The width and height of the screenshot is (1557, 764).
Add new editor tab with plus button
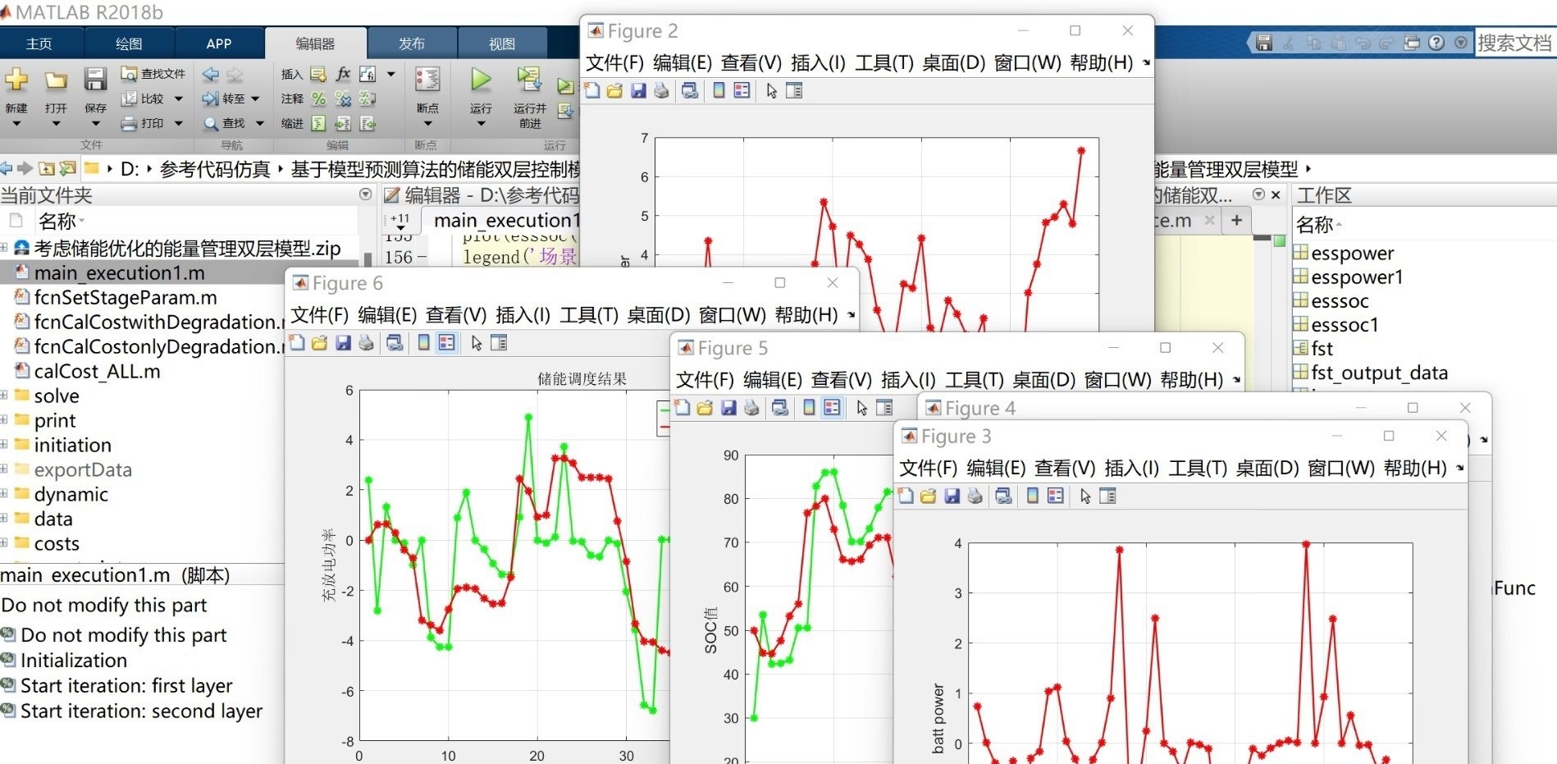[x=1236, y=220]
